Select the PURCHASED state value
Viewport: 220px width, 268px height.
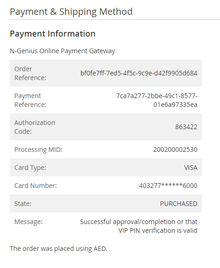click(179, 204)
